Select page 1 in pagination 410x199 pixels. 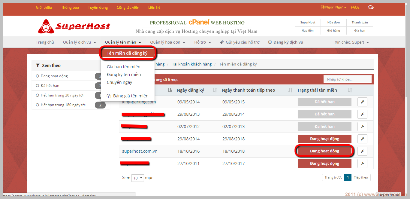[348, 178]
